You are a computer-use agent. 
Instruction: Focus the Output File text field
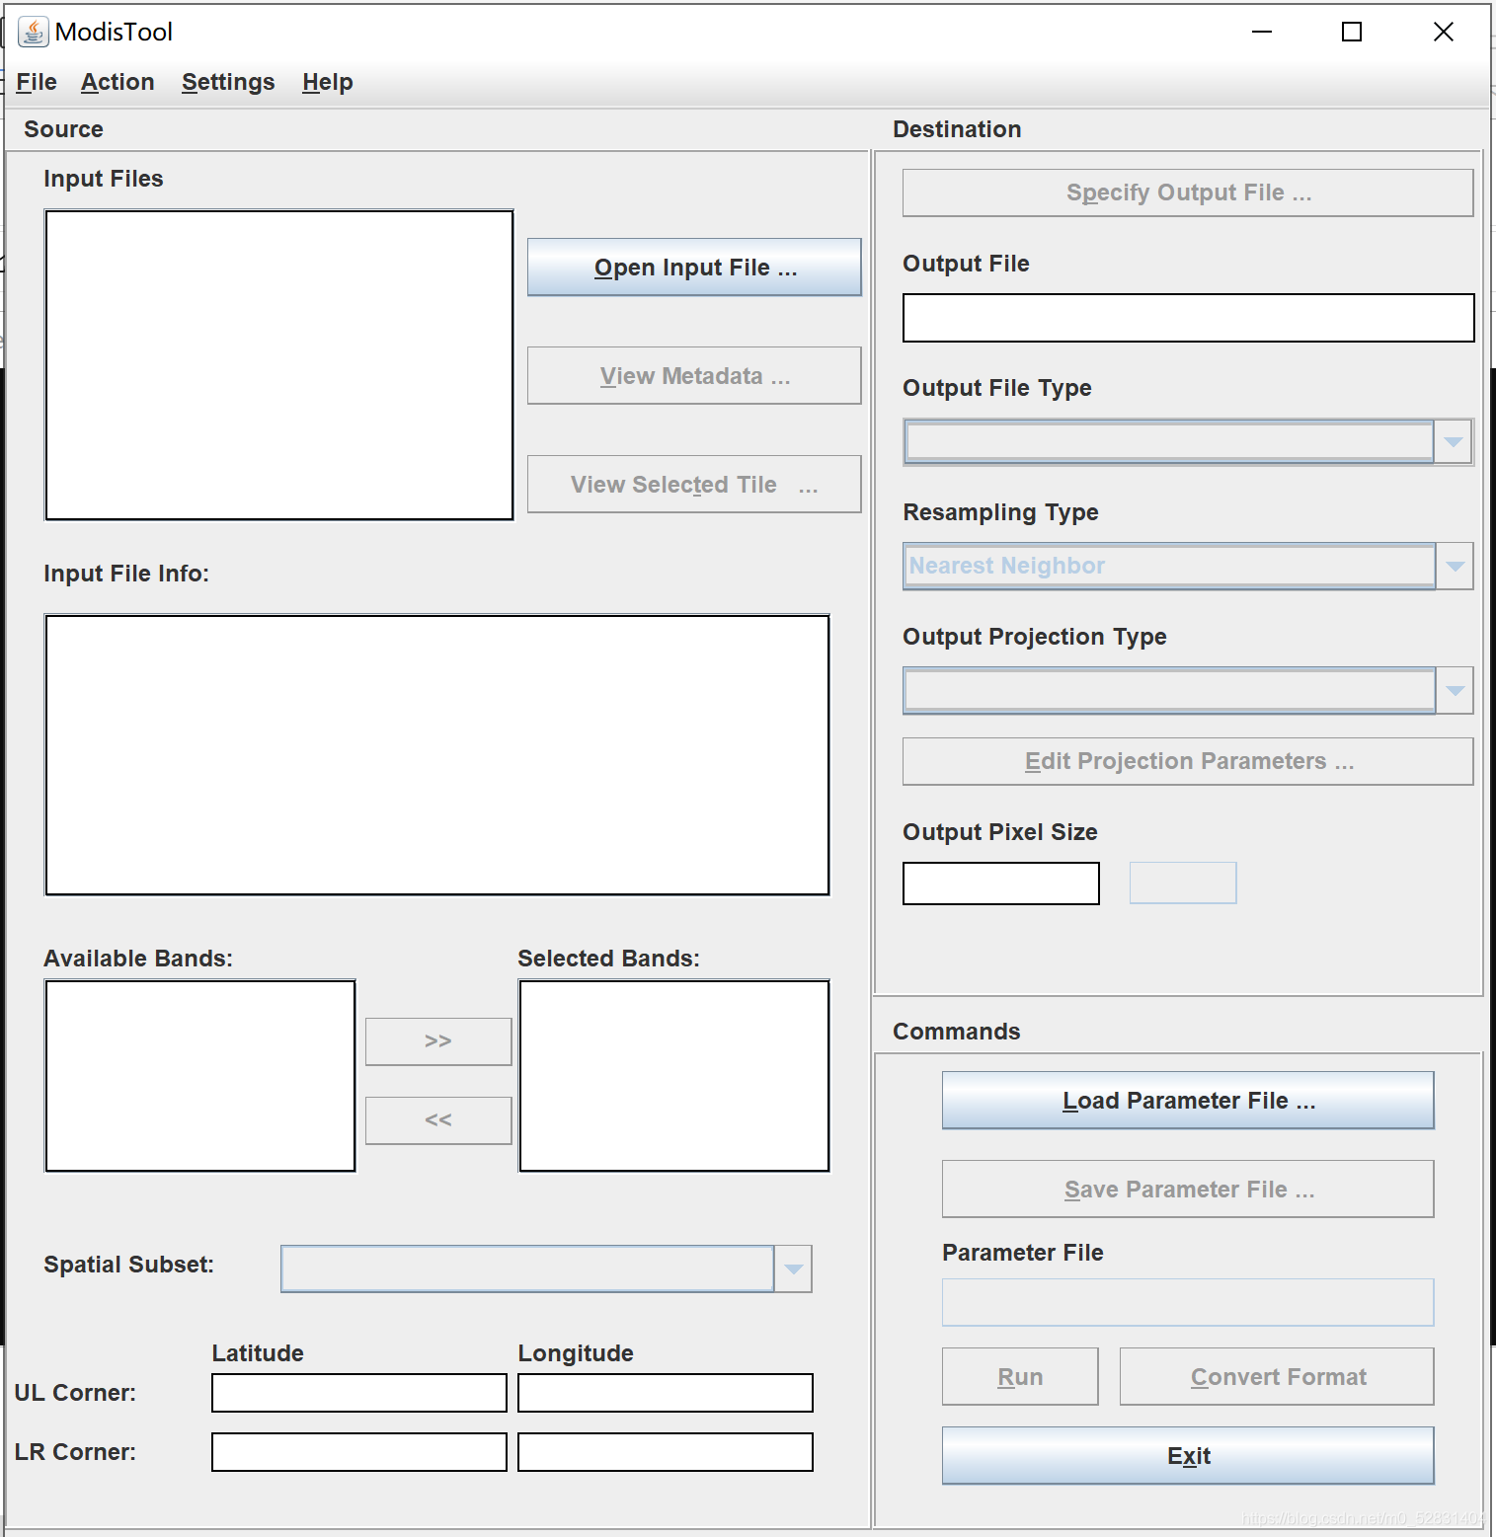pos(1189,318)
